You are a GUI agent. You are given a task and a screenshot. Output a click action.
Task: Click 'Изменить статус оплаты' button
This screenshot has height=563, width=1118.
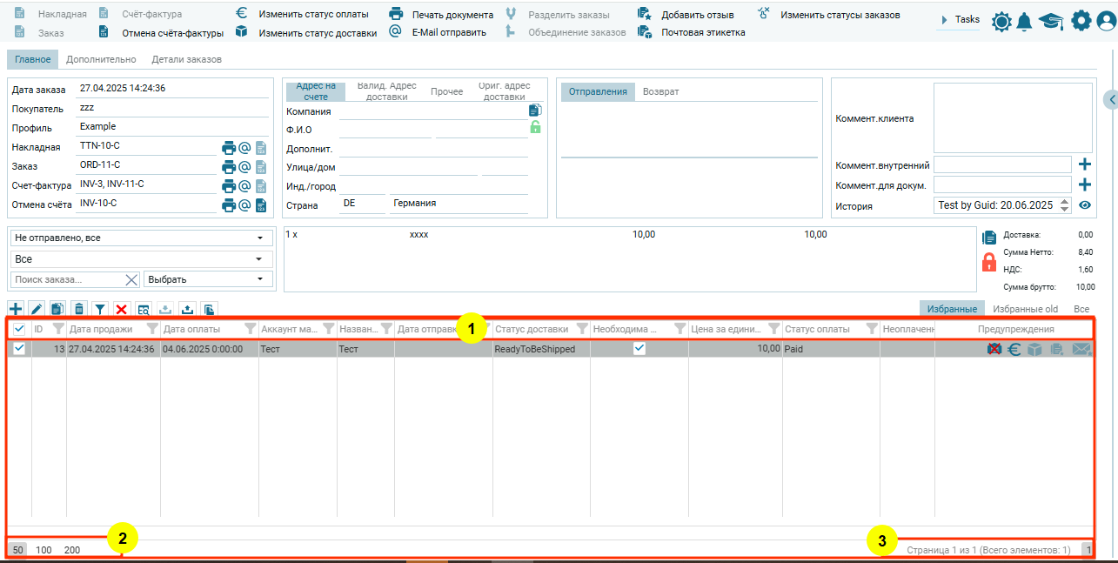313,15
